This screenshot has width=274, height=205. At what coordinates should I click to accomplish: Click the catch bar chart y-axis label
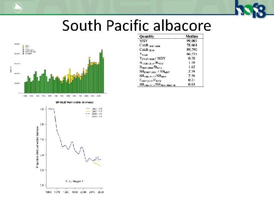11,69
